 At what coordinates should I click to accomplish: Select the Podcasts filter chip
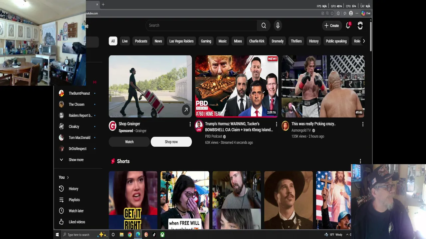(x=141, y=41)
